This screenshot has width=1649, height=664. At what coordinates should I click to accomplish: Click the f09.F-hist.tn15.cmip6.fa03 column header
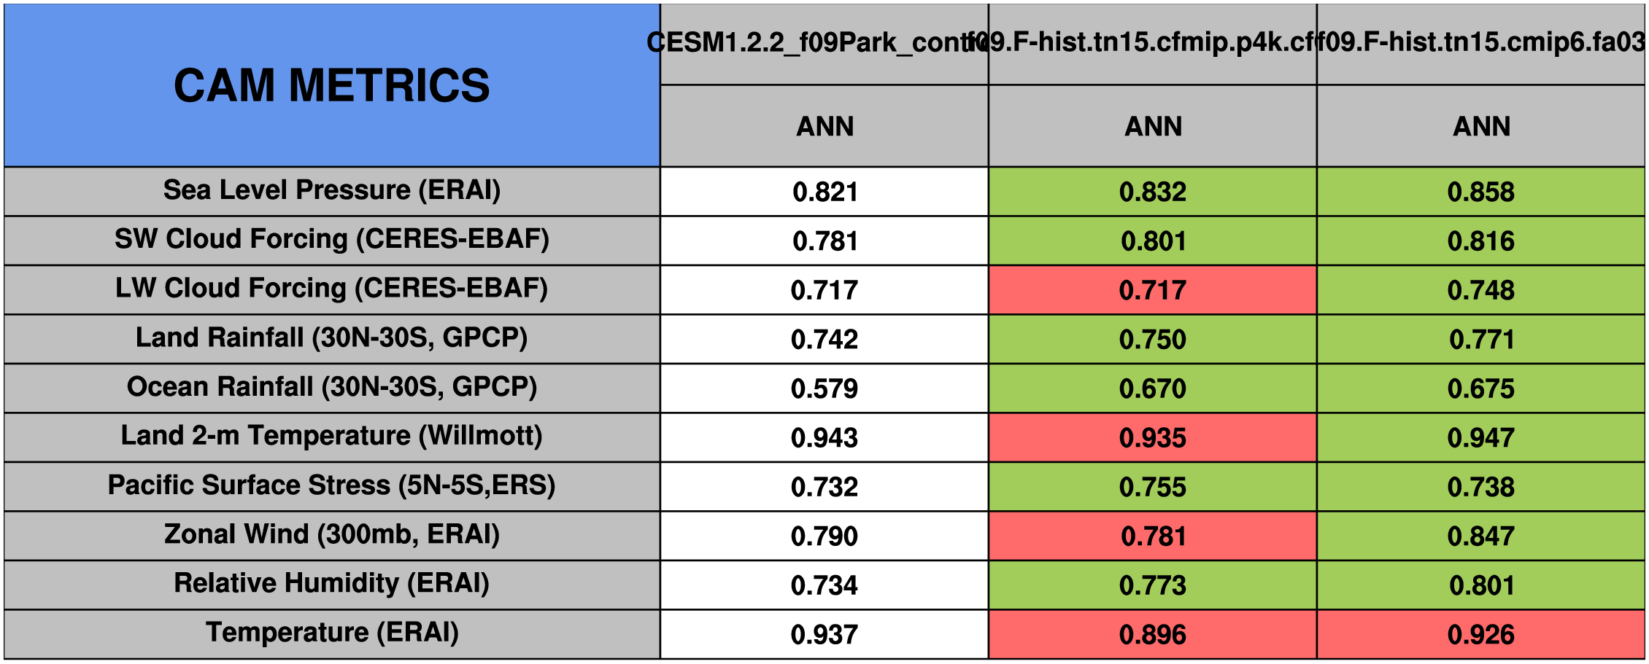1480,44
